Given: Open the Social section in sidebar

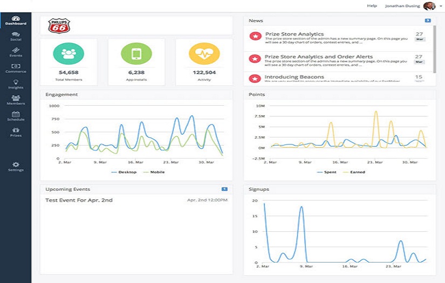Looking at the screenshot, I should point(16,36).
